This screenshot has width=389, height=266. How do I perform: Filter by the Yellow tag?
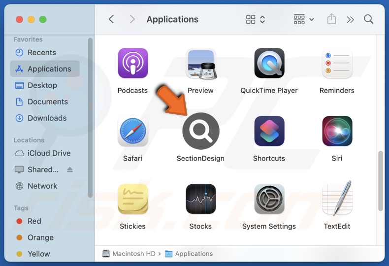coord(45,254)
